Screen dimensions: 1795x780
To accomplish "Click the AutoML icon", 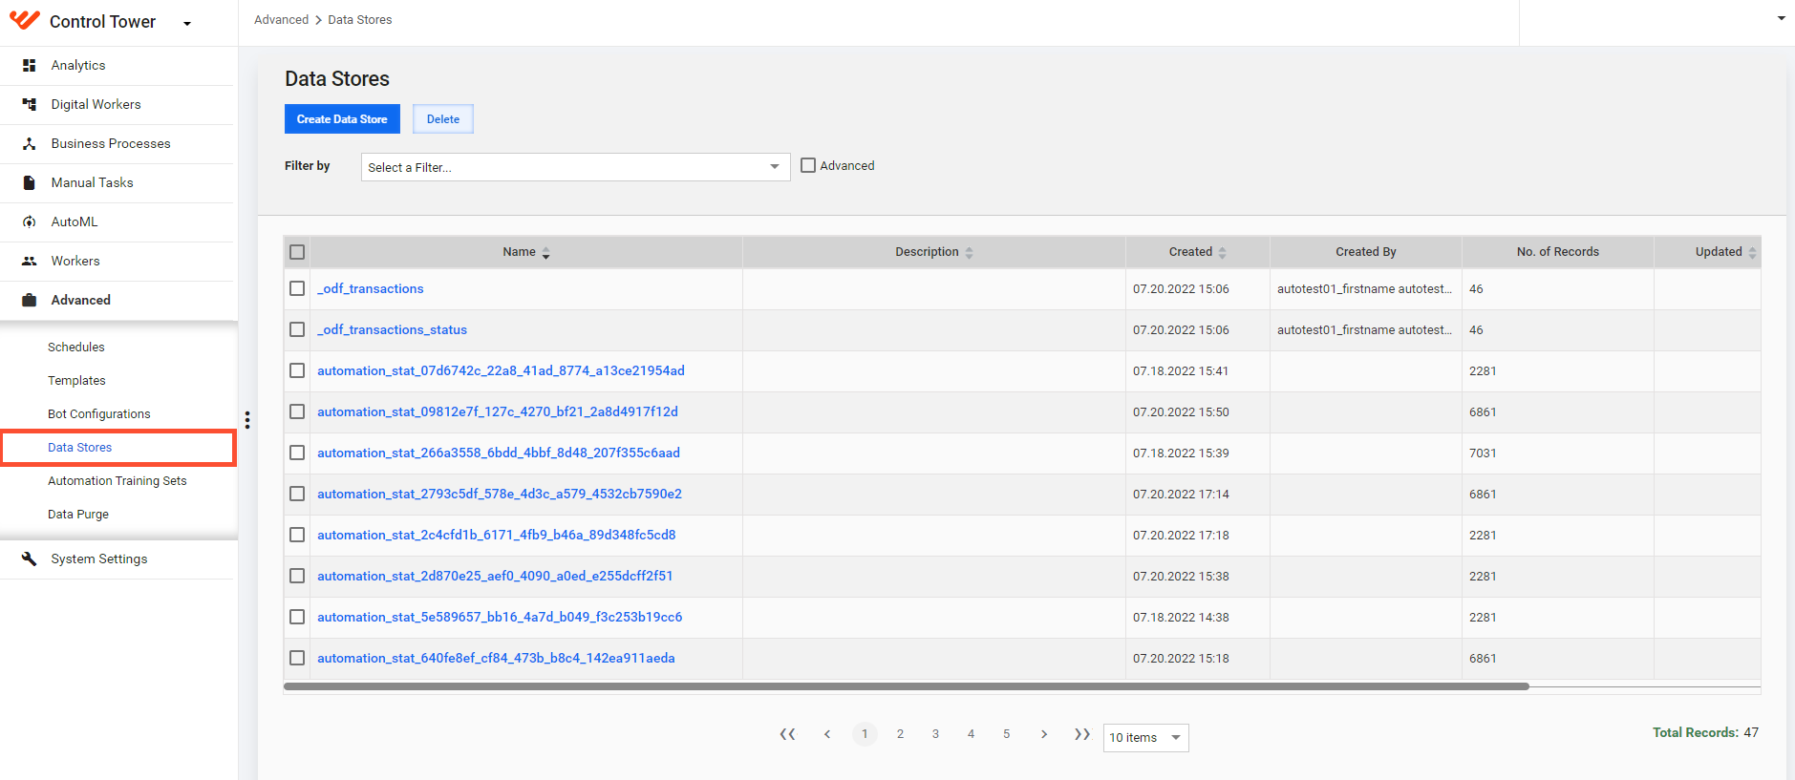I will [x=30, y=221].
